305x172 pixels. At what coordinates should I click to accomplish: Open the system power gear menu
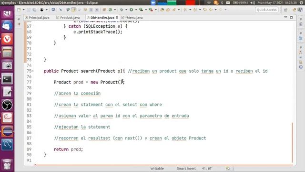pyautogui.click(x=302, y=3)
